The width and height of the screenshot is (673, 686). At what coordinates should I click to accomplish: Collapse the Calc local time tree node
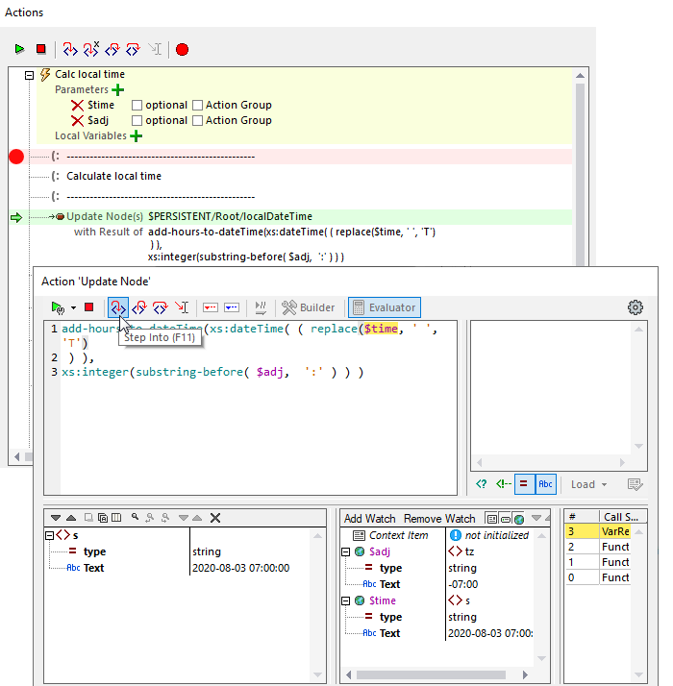coord(29,75)
